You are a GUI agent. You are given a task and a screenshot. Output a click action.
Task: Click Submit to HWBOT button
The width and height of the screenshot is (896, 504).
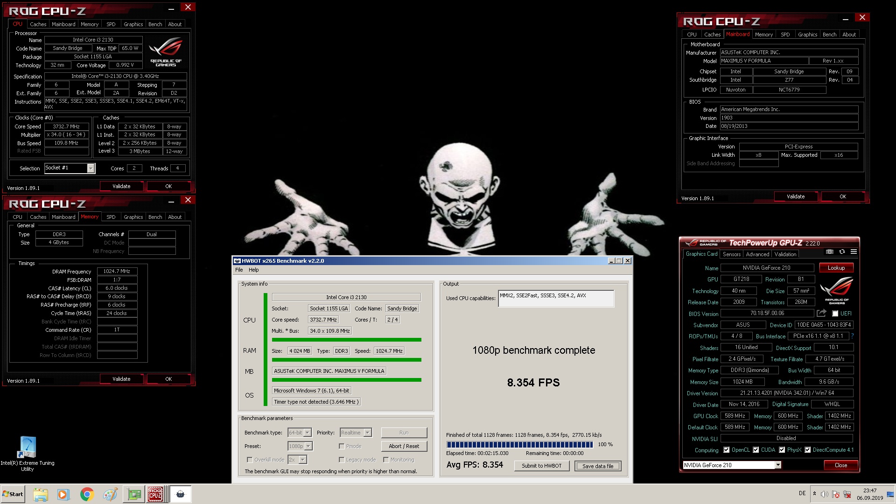coord(541,466)
